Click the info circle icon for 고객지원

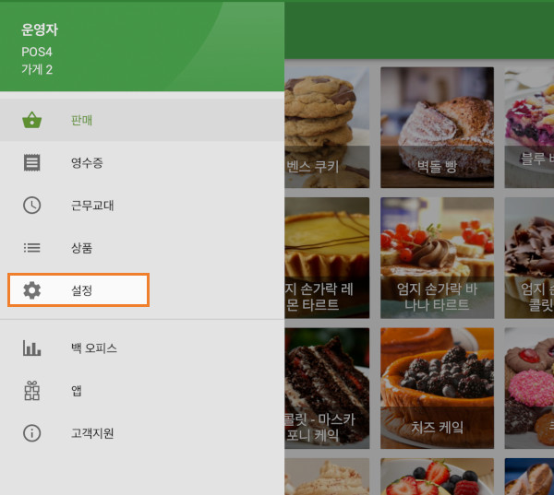click(31, 433)
